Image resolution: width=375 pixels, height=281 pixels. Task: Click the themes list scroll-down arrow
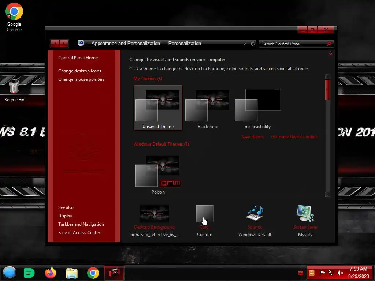[327, 194]
